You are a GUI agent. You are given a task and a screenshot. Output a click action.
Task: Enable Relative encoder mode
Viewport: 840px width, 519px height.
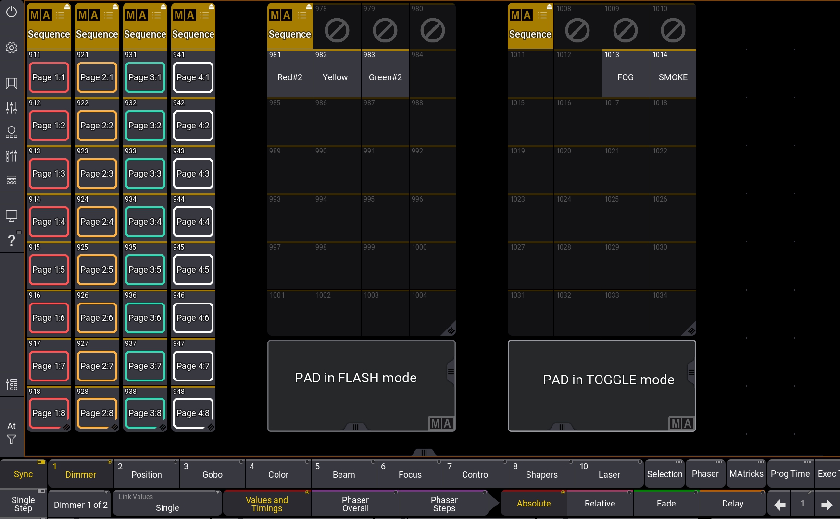(x=600, y=503)
